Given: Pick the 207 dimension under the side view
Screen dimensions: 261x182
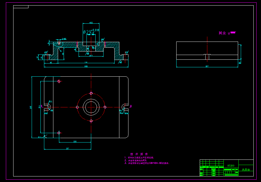Looking at the screenshot, I should [x=207, y=66].
